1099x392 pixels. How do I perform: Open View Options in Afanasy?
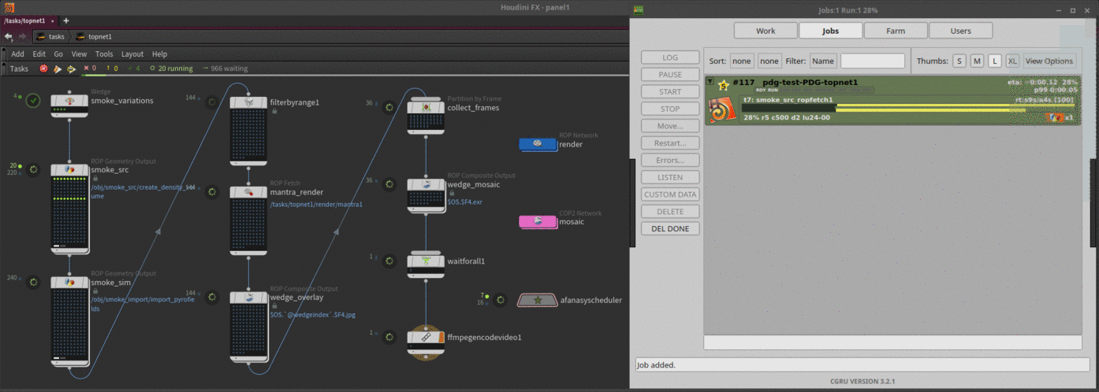[1049, 61]
